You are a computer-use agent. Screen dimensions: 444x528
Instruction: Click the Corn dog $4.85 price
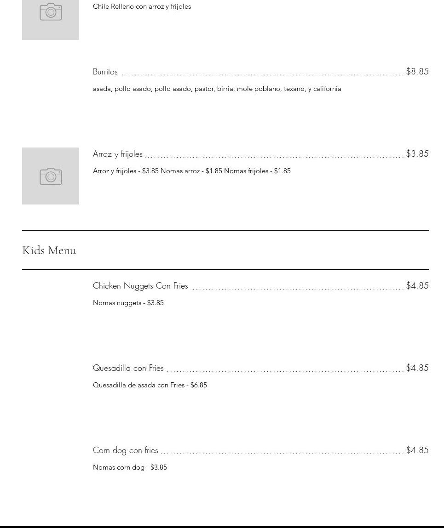(417, 450)
